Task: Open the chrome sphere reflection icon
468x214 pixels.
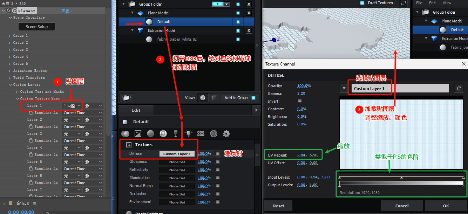Action: [163, 133]
